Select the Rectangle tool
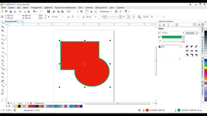Image resolution: width=207 pixels, height=116 pixels. click(2, 48)
